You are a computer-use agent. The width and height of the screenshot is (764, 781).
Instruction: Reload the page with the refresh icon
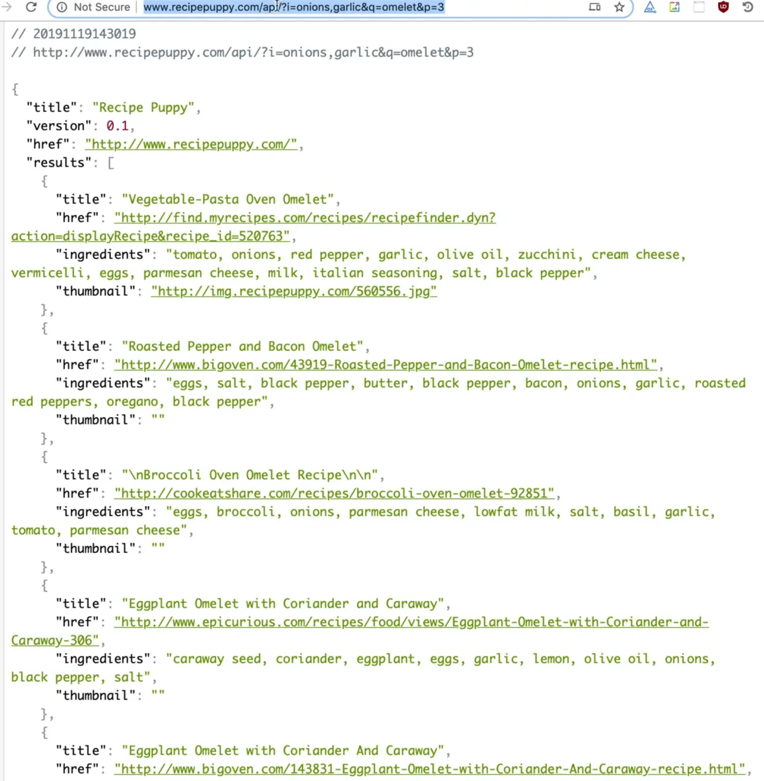31,7
